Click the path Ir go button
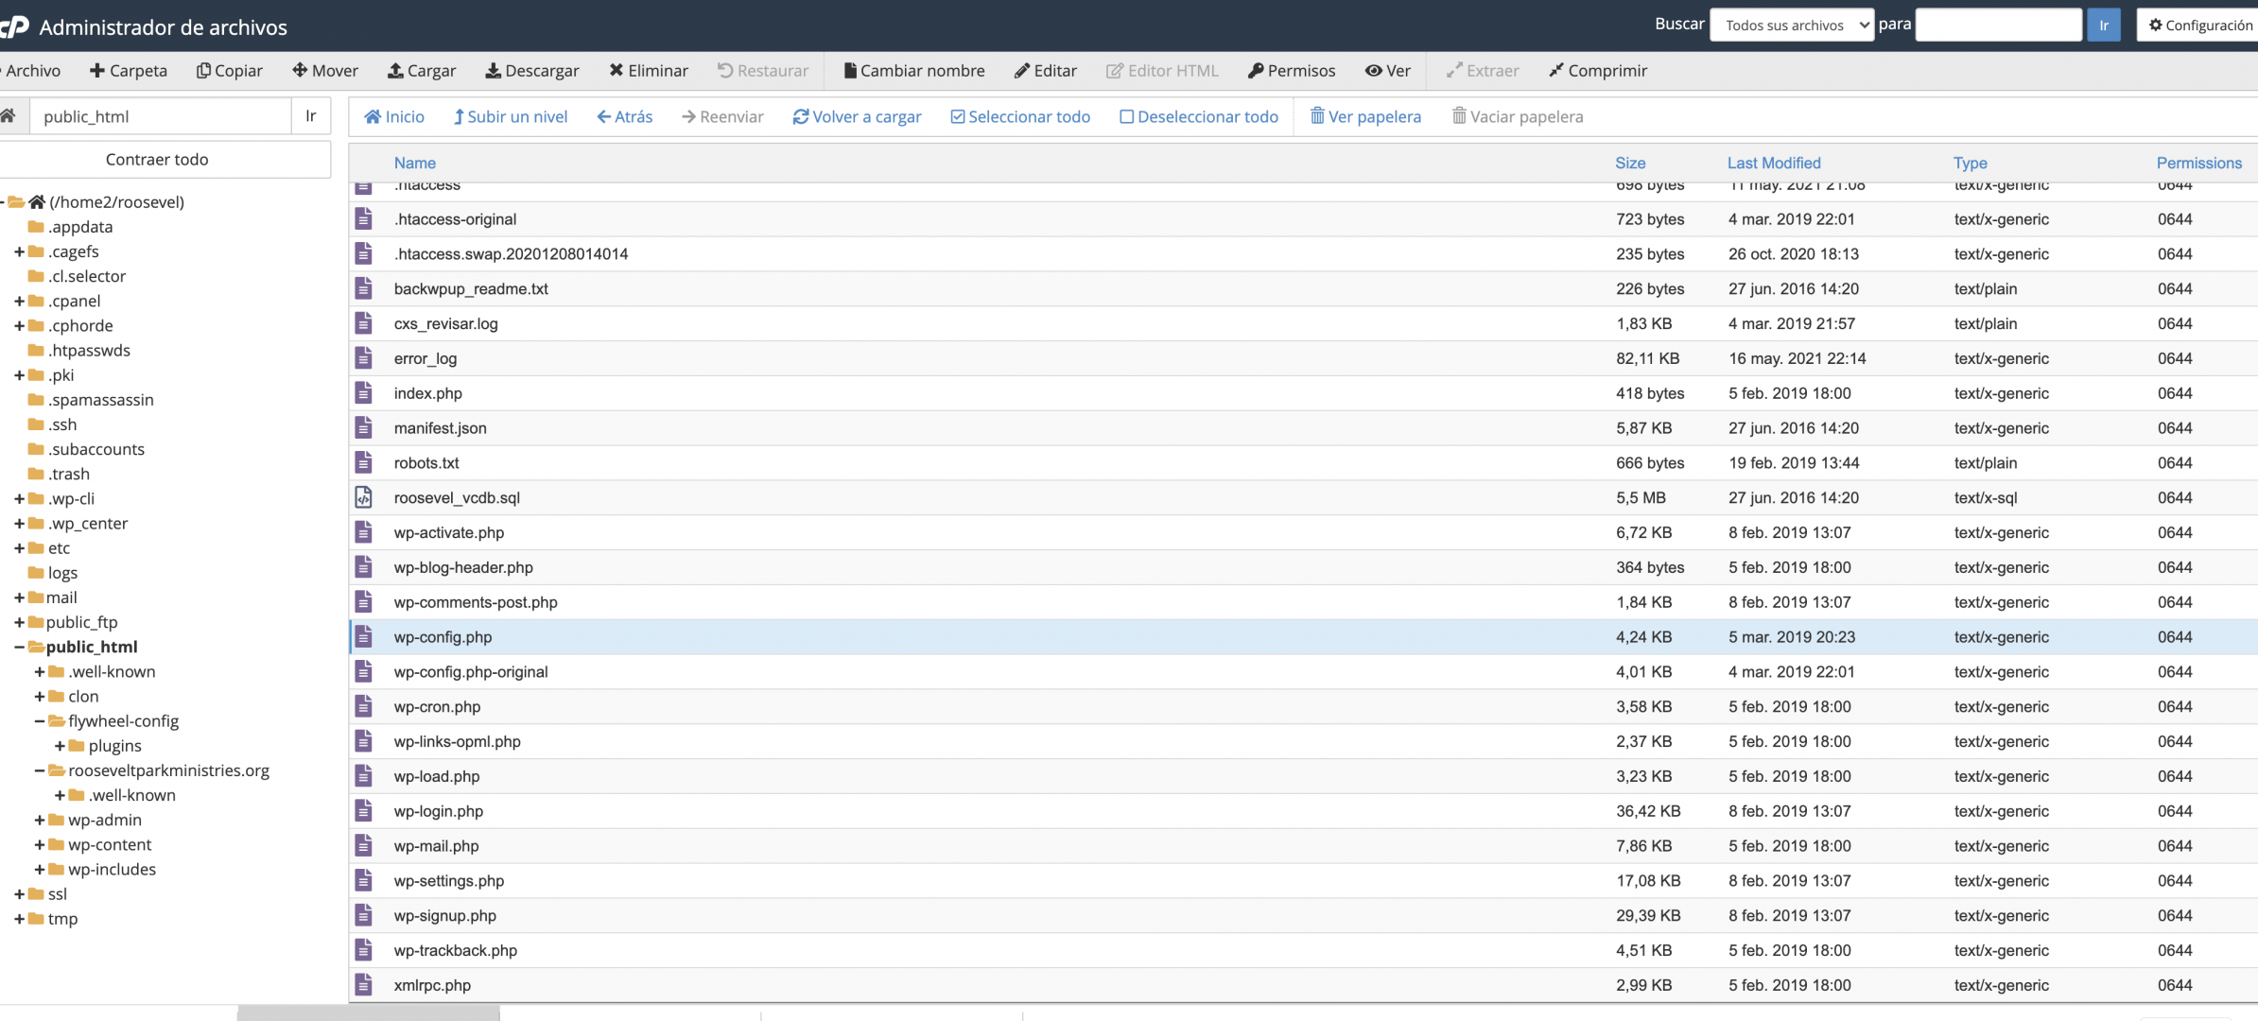This screenshot has width=2258, height=1021. 311,116
